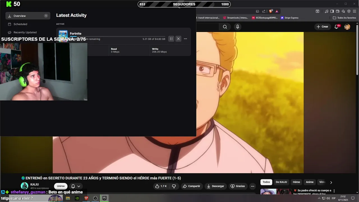Image resolution: width=359 pixels, height=202 pixels.
Task: Click the video title text
Action: [x=103, y=178]
